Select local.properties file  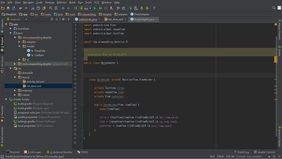pyautogui.click(x=26, y=126)
